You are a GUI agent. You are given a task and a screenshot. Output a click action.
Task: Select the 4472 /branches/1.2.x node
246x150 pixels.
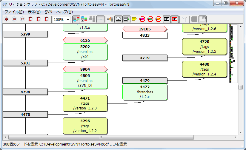pos(145,92)
